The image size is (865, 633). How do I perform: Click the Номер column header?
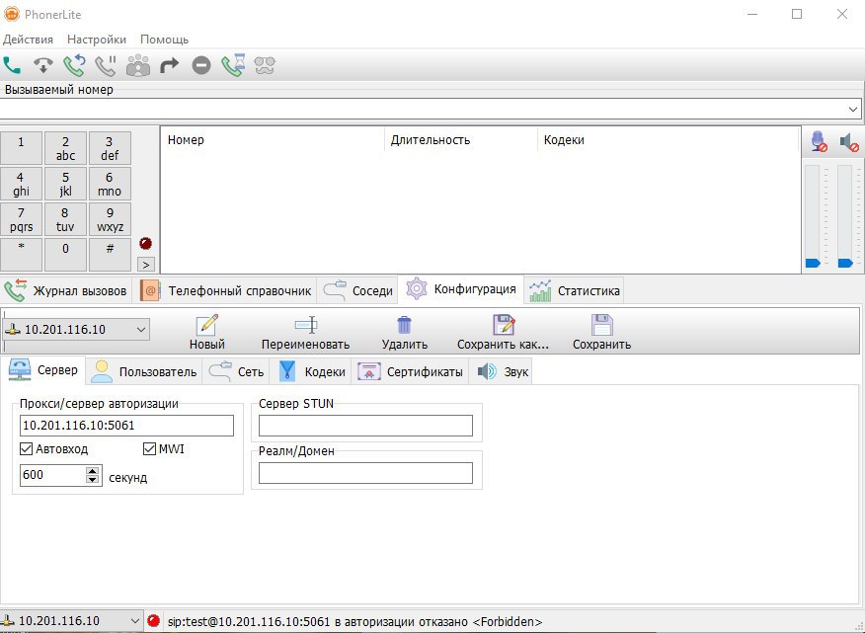point(274,139)
